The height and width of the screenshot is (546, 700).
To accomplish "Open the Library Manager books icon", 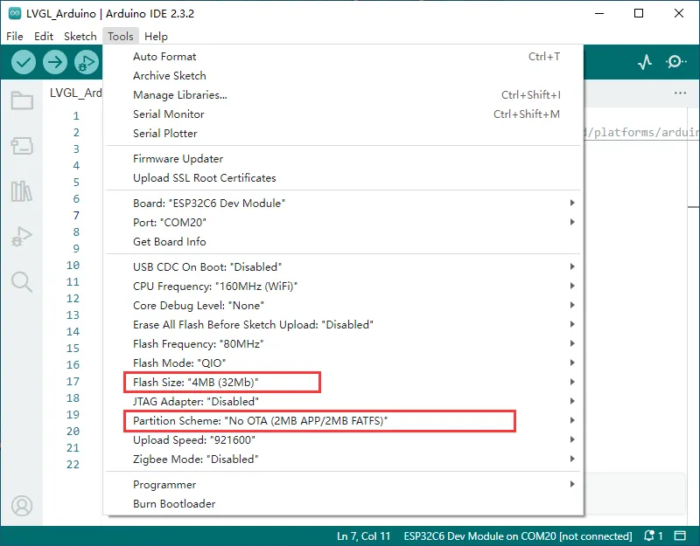I will tap(22, 191).
